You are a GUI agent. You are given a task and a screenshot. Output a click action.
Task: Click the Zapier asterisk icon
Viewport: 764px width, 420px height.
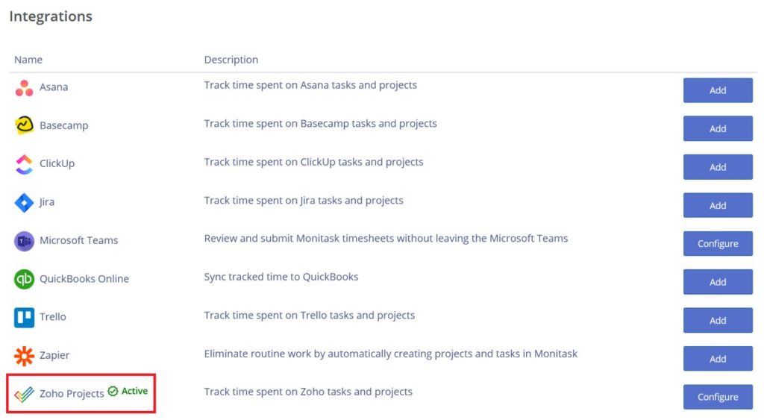[x=24, y=356]
